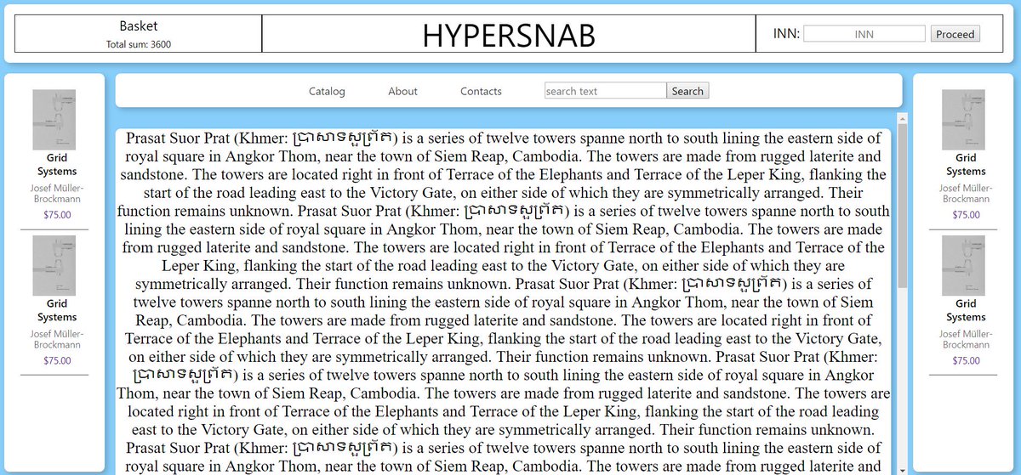Image resolution: width=1021 pixels, height=475 pixels.
Task: Click the Search button
Action: pyautogui.click(x=687, y=91)
